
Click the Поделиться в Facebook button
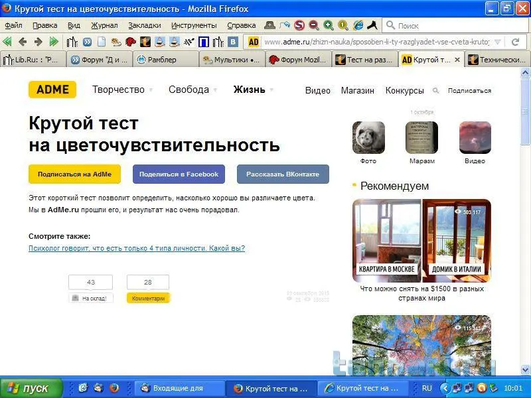[x=179, y=174]
